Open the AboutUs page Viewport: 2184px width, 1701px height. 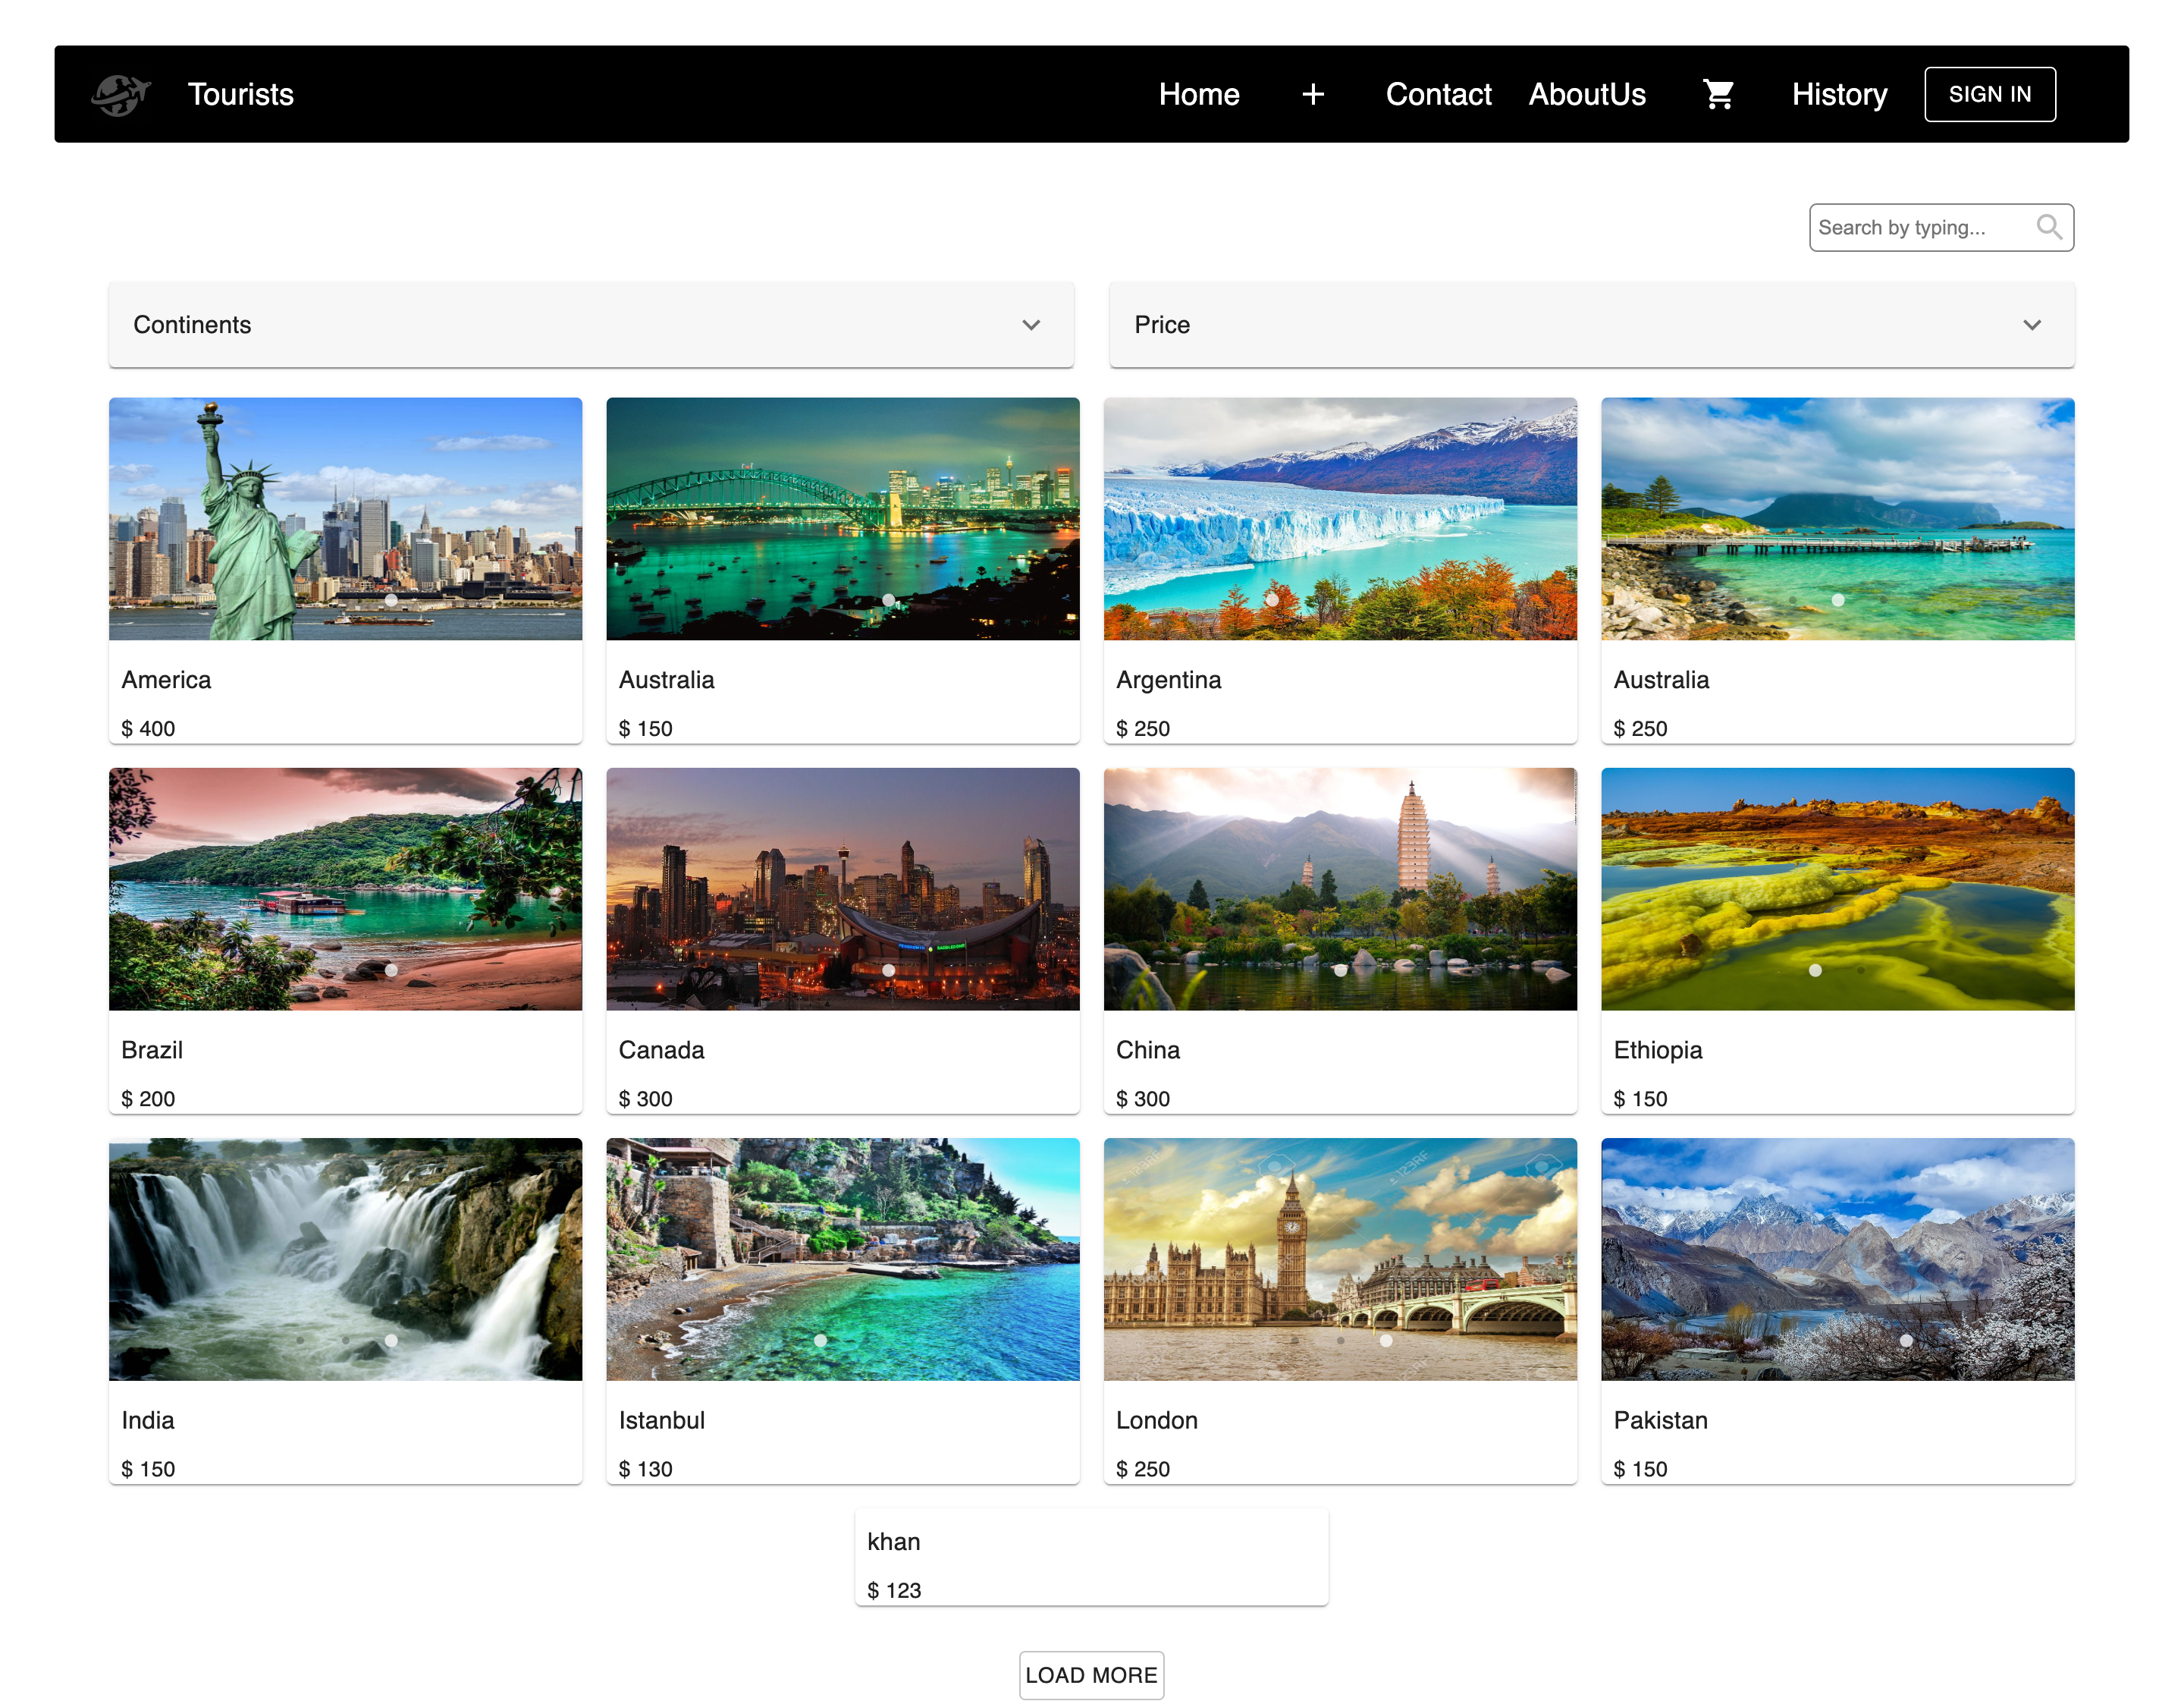point(1587,94)
